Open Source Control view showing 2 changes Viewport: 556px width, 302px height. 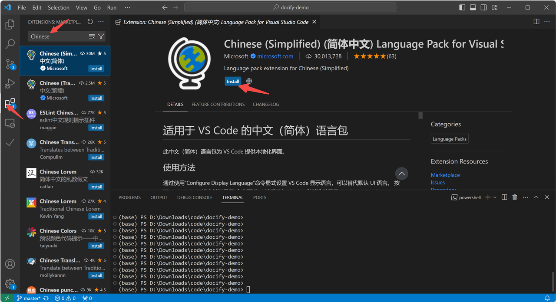(x=10, y=64)
